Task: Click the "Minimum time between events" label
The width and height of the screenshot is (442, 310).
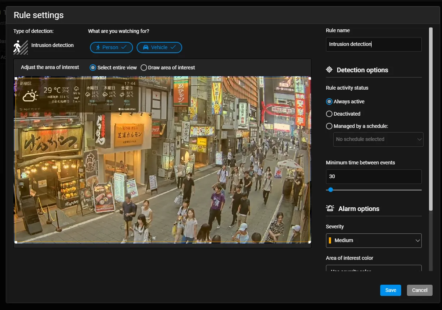Action: coord(360,163)
